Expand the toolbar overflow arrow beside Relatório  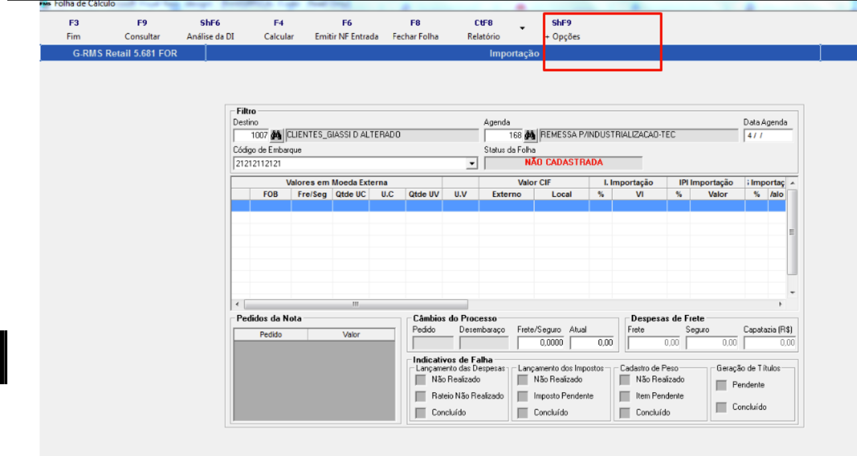tap(522, 28)
